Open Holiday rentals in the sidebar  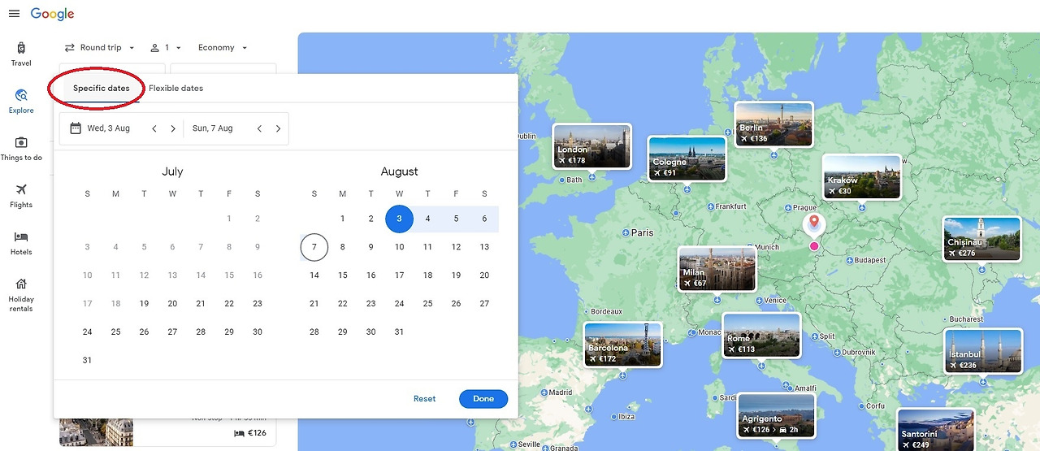(x=21, y=295)
